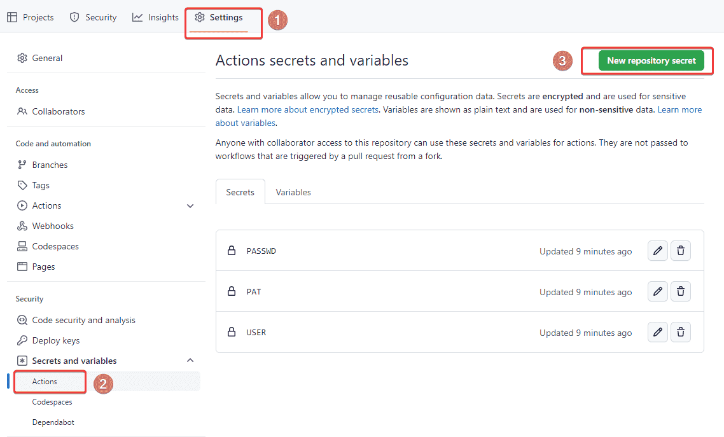724x437 pixels.
Task: Click the trash delete icon for PASSWD secret
Action: click(x=680, y=251)
